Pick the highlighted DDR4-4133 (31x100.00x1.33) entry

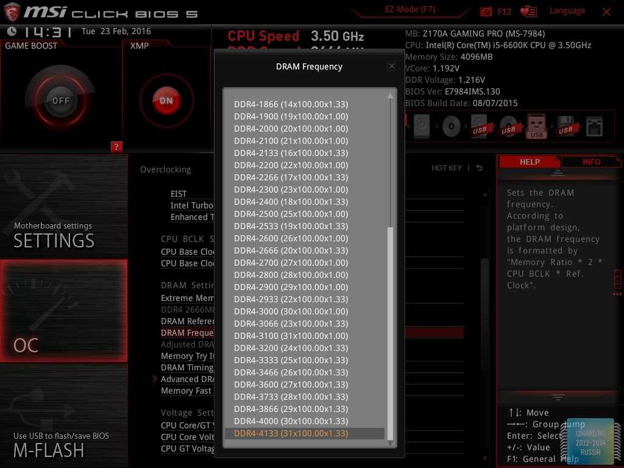[x=291, y=433]
